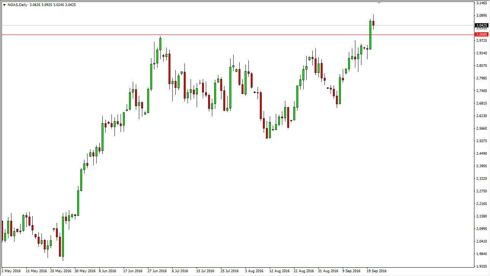Click the close value 3.0425 in the chart header
Image resolution: width=490 pixels, height=276 pixels.
click(x=71, y=5)
